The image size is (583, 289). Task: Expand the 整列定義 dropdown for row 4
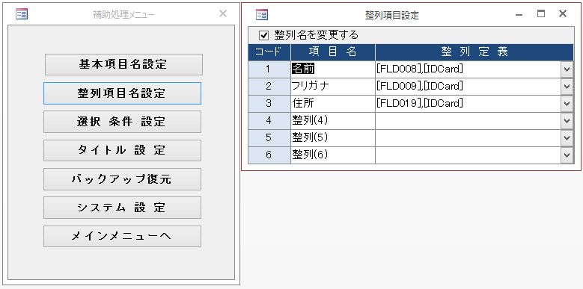(567, 121)
